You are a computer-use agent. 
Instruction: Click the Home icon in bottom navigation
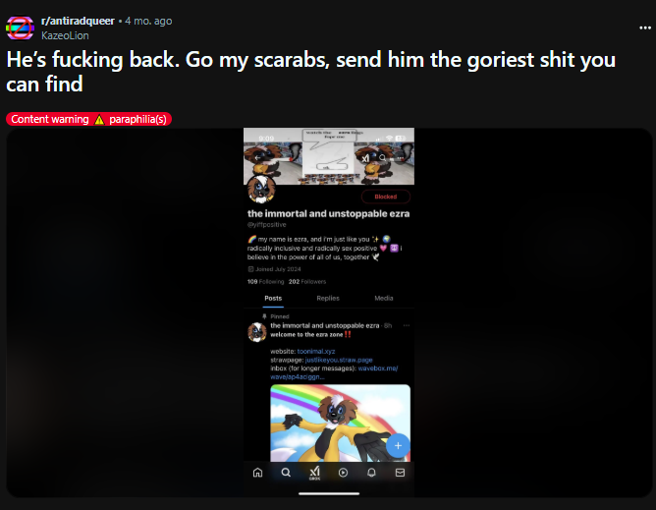tap(257, 473)
